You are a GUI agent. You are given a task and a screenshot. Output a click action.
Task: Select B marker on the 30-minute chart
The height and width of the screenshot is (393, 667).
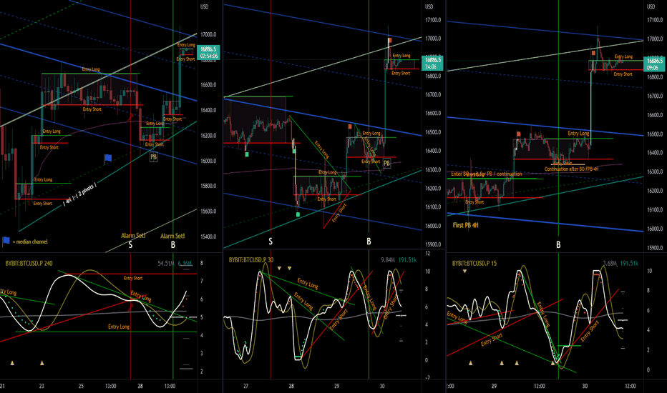click(369, 242)
